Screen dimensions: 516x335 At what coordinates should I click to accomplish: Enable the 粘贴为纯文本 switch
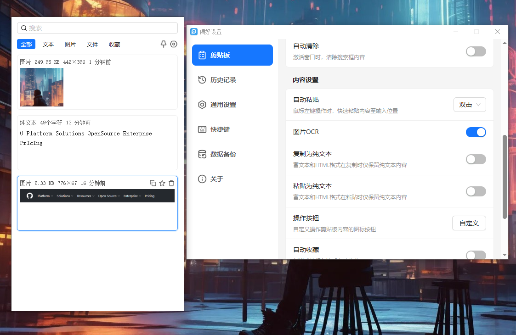pyautogui.click(x=476, y=191)
